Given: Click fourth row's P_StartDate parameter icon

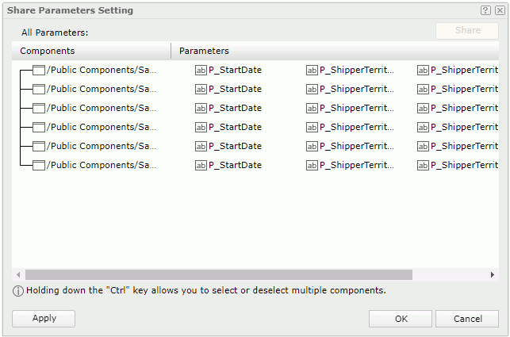Looking at the screenshot, I should click(201, 127).
